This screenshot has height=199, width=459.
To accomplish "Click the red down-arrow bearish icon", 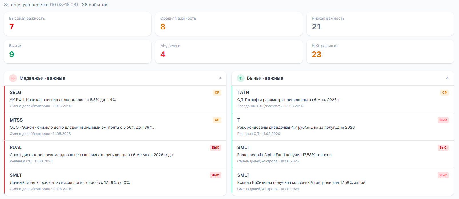I will [x=13, y=78].
